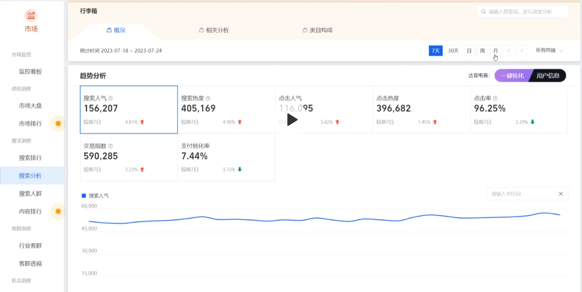Screen dimensions: 582x292
Task: Open the 类目构成 tab
Action: [x=317, y=30]
